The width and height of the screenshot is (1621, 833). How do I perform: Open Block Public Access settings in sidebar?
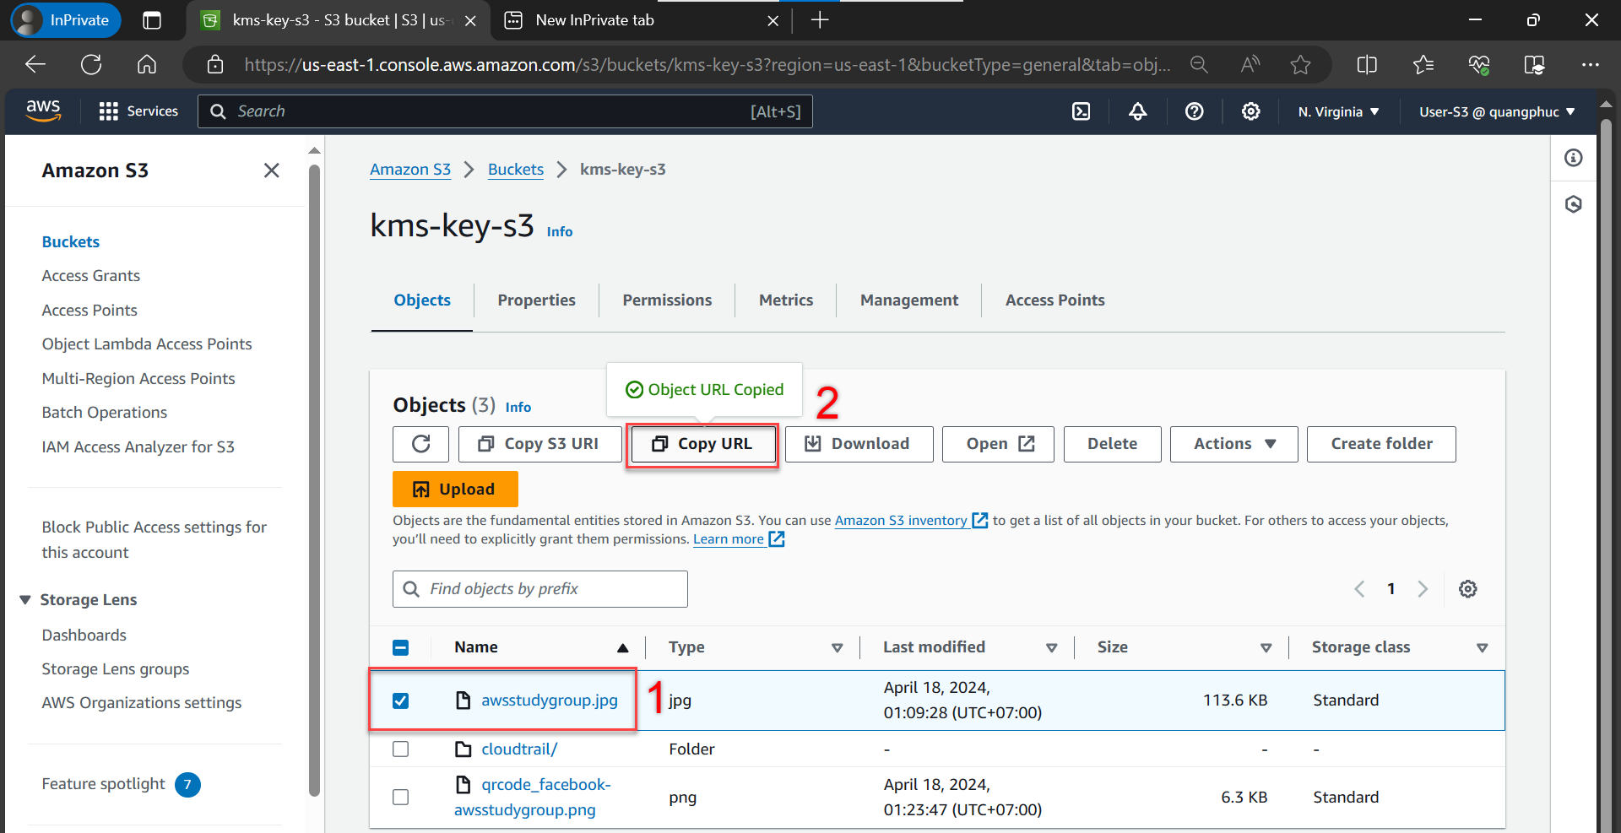tap(155, 540)
